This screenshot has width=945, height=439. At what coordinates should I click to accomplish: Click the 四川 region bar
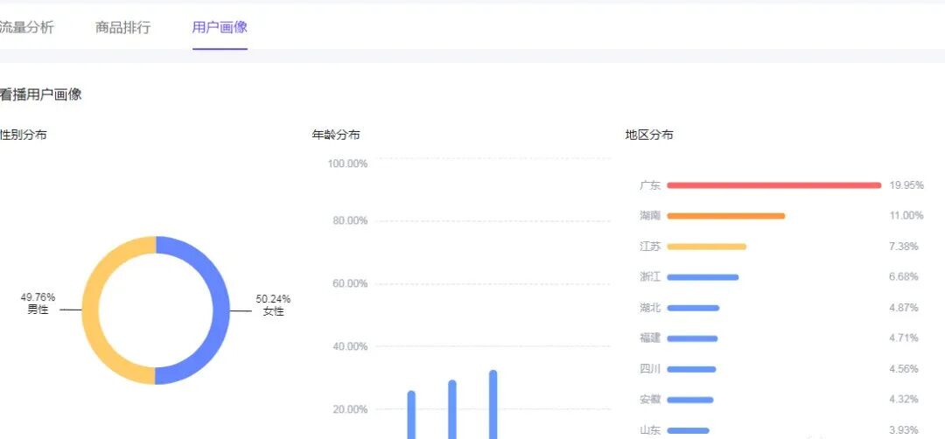[691, 369]
